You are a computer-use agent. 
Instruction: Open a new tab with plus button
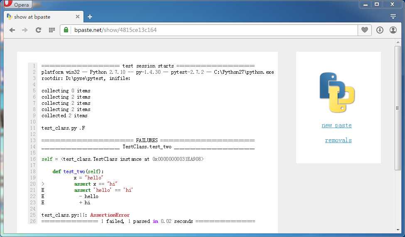(90, 17)
